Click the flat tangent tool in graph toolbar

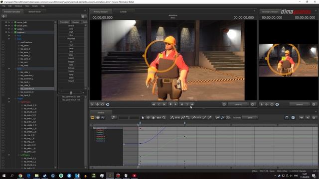pyautogui.click(x=177, y=118)
